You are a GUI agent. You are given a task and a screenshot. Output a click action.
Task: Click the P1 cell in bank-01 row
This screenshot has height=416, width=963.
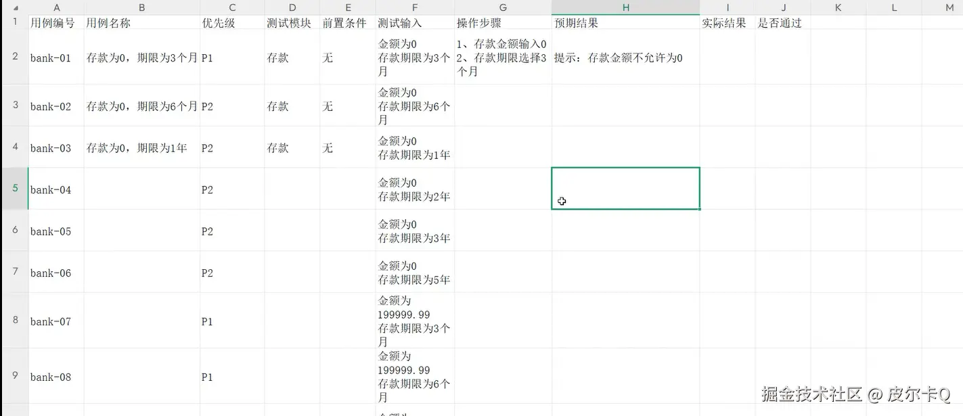(x=232, y=57)
